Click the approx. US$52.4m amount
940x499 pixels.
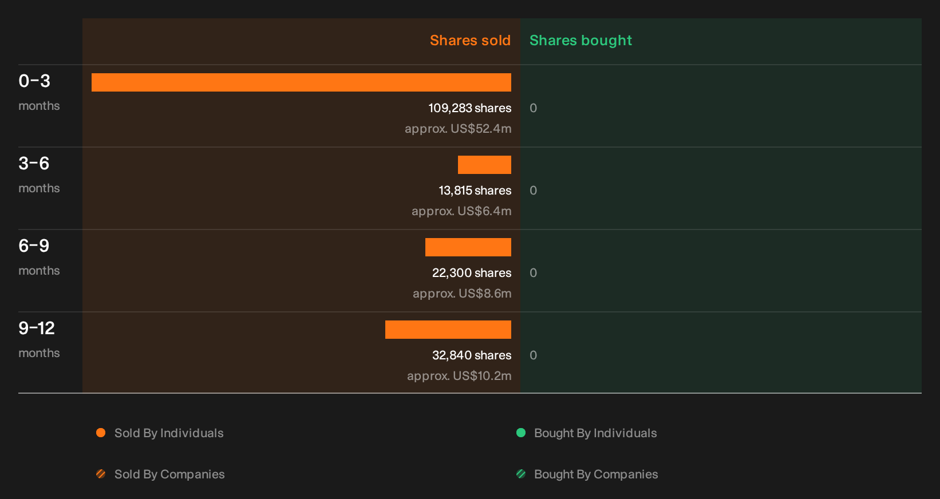tap(458, 129)
